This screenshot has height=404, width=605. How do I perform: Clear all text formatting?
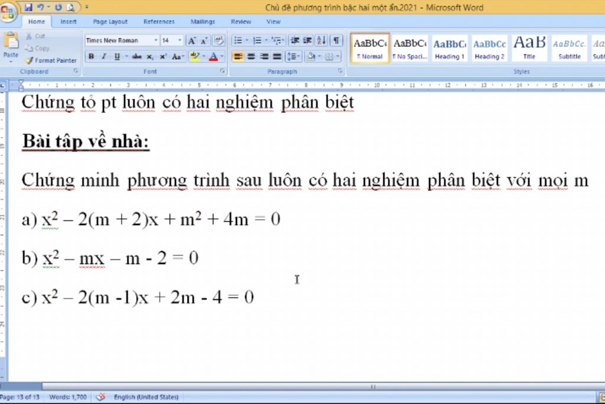[x=219, y=41]
